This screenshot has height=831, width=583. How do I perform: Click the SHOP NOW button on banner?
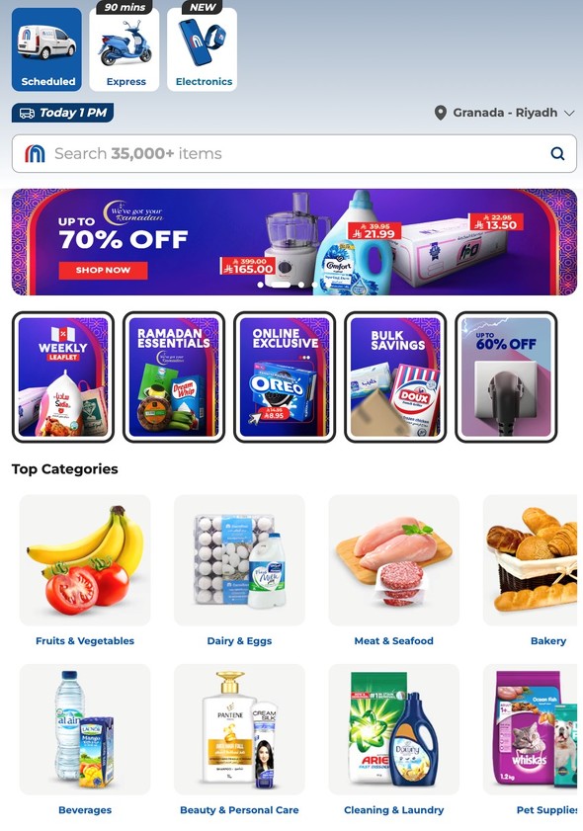coord(104,270)
